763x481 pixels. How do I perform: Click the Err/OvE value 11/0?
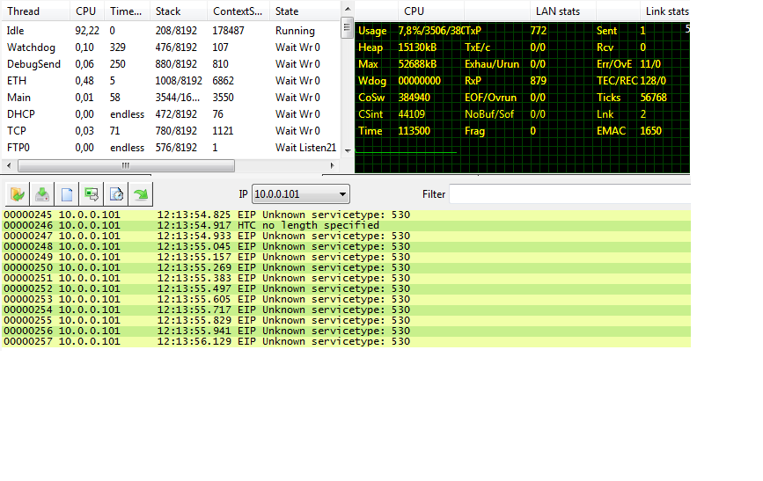pos(650,63)
